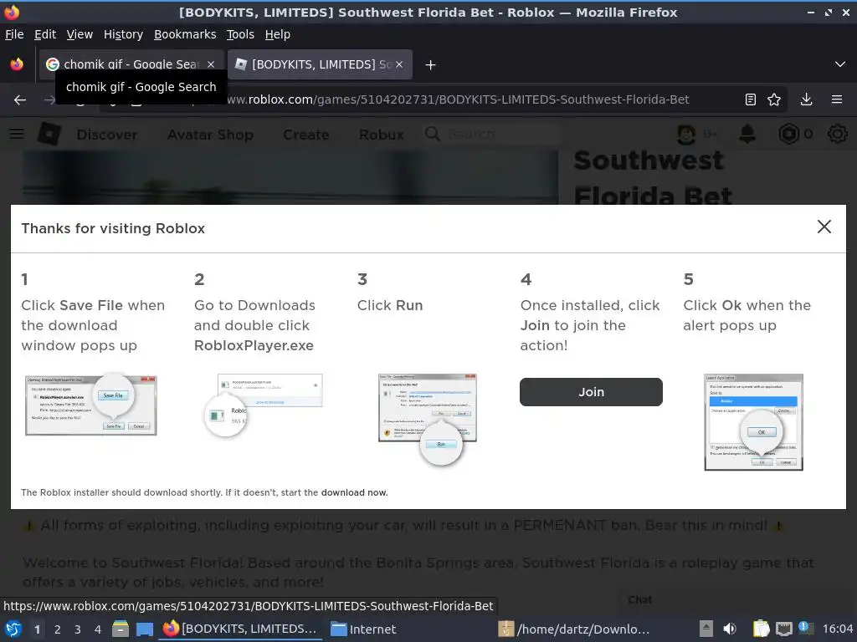Open the file manager taskbar launcher icon
Image resolution: width=857 pixels, height=642 pixels.
[121, 629]
